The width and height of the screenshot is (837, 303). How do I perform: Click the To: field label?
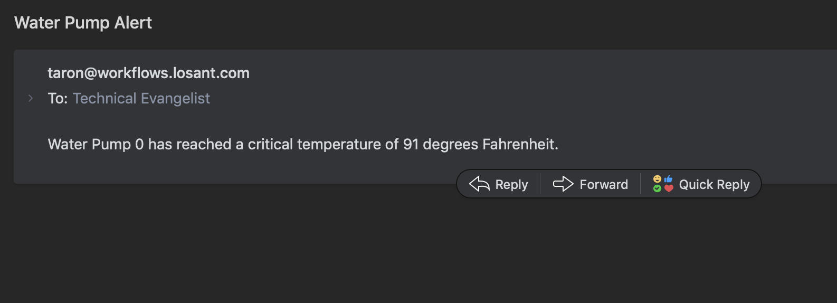tap(58, 98)
